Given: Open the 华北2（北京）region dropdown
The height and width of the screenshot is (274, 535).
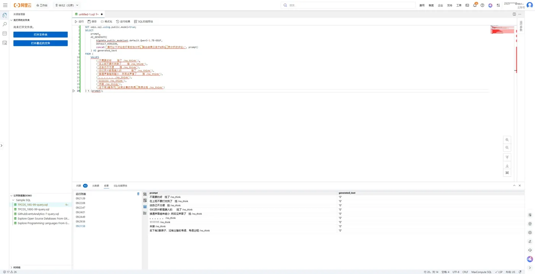Looking at the screenshot, I should pos(67,5).
